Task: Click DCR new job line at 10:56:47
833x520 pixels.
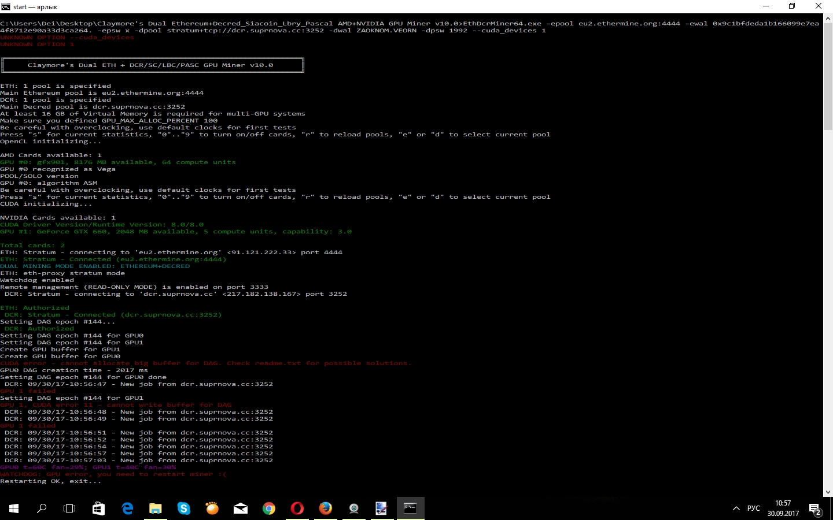Action: coord(139,384)
